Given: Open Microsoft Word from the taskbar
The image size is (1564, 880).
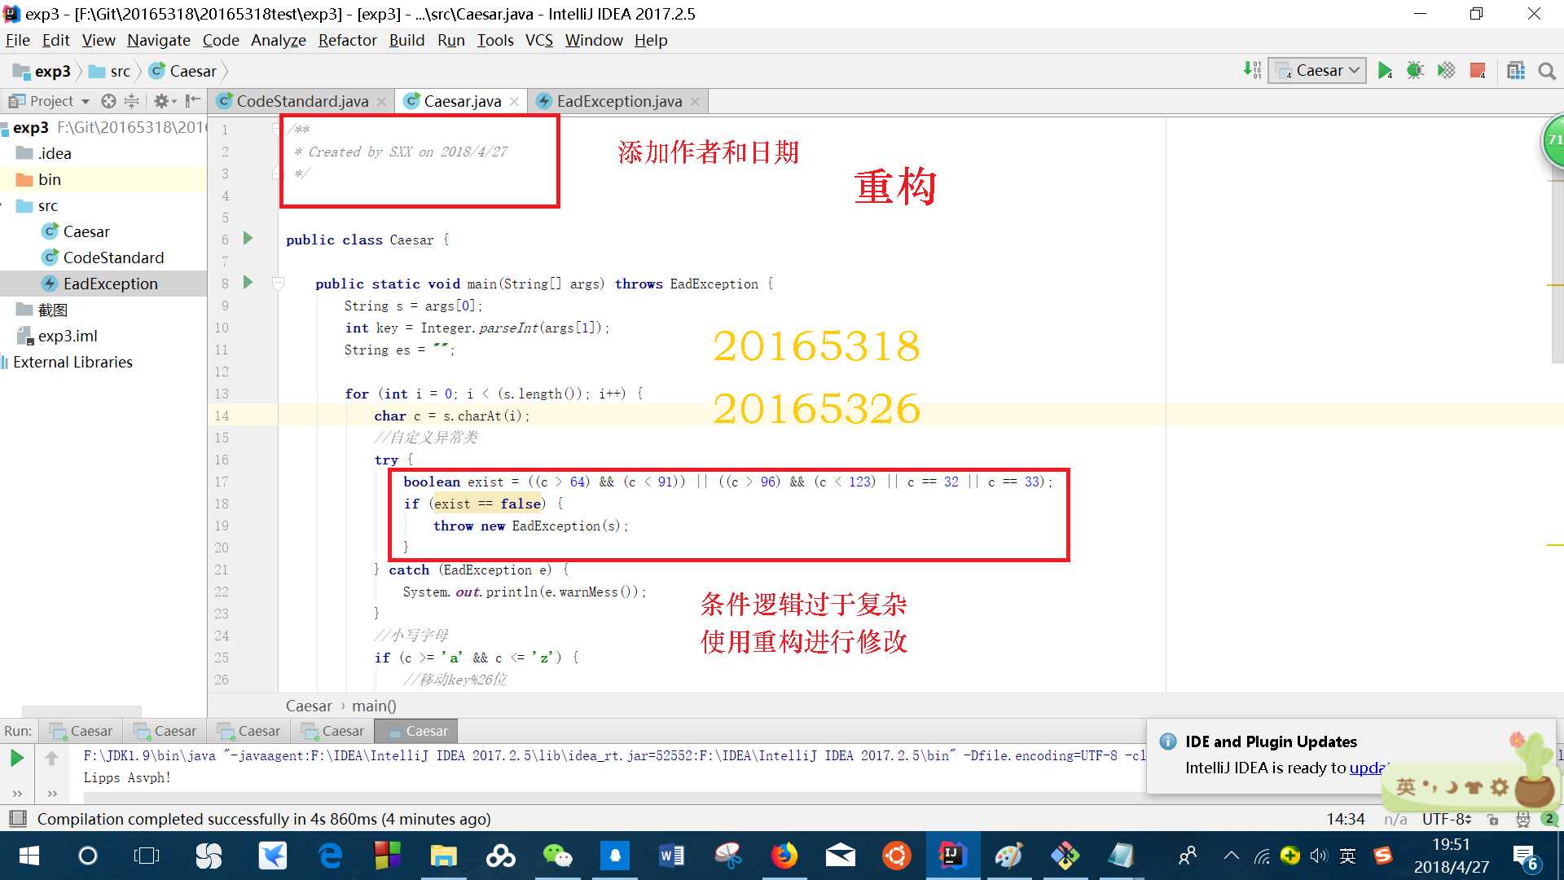Looking at the screenshot, I should 671,856.
